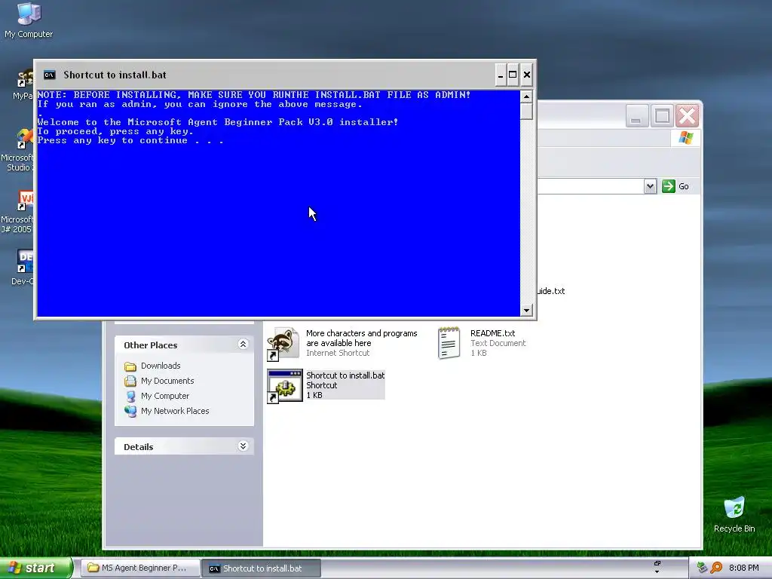Viewport: 772px width, 579px height.
Task: Open the Microsoft J# 2005 desktop shortcut
Action: click(20, 212)
